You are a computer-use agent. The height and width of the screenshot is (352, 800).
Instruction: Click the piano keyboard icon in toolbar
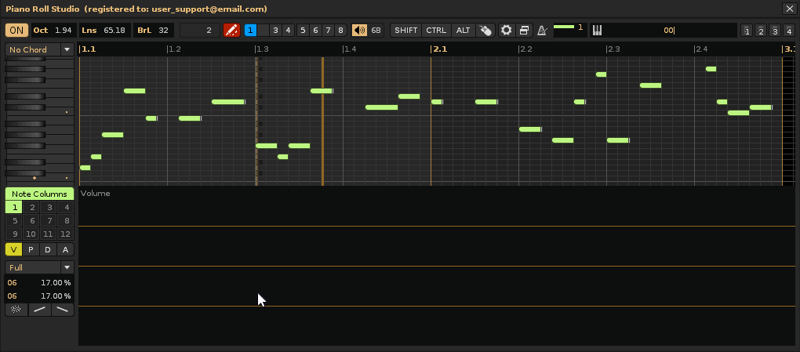pos(597,31)
